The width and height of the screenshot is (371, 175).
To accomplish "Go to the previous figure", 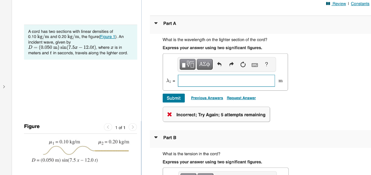I will [108, 127].
